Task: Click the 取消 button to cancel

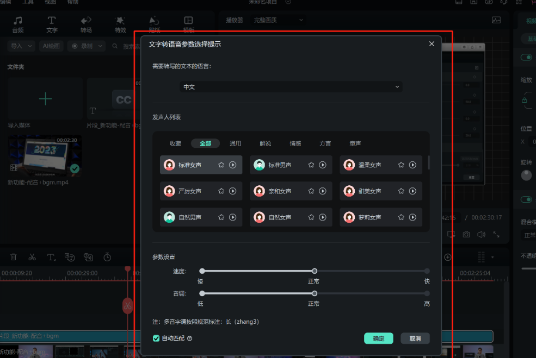Action: click(x=415, y=338)
